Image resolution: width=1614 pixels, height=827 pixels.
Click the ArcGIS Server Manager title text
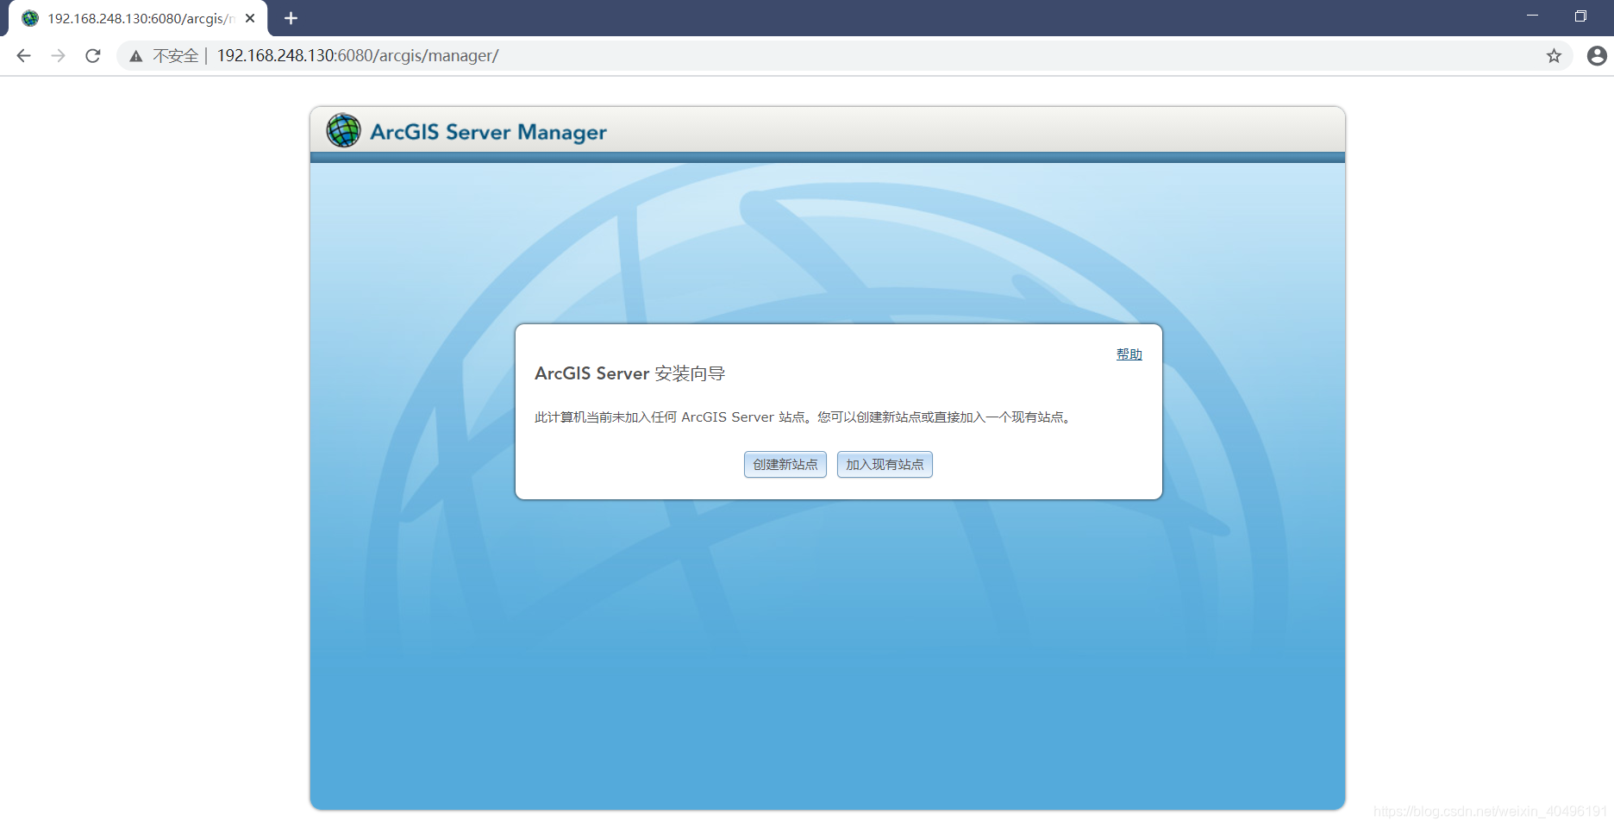(488, 132)
